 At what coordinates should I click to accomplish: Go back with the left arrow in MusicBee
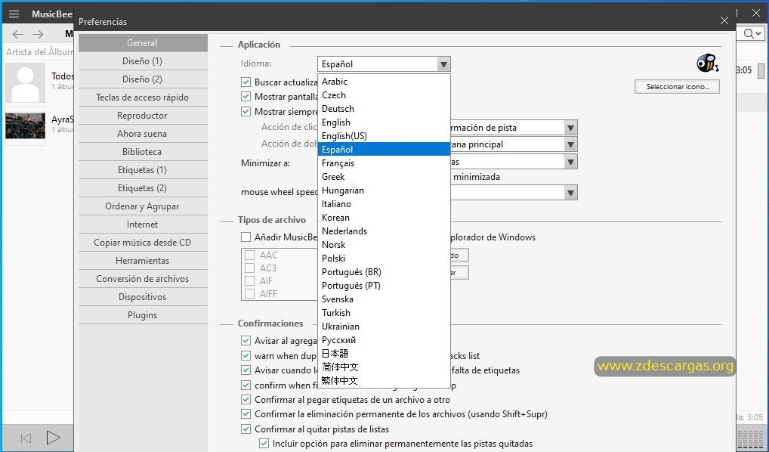(x=17, y=34)
